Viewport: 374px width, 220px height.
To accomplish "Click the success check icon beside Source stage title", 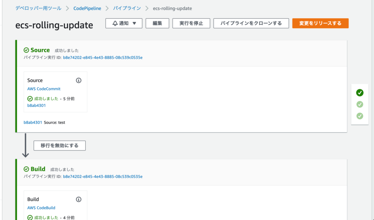I will 26,50.
